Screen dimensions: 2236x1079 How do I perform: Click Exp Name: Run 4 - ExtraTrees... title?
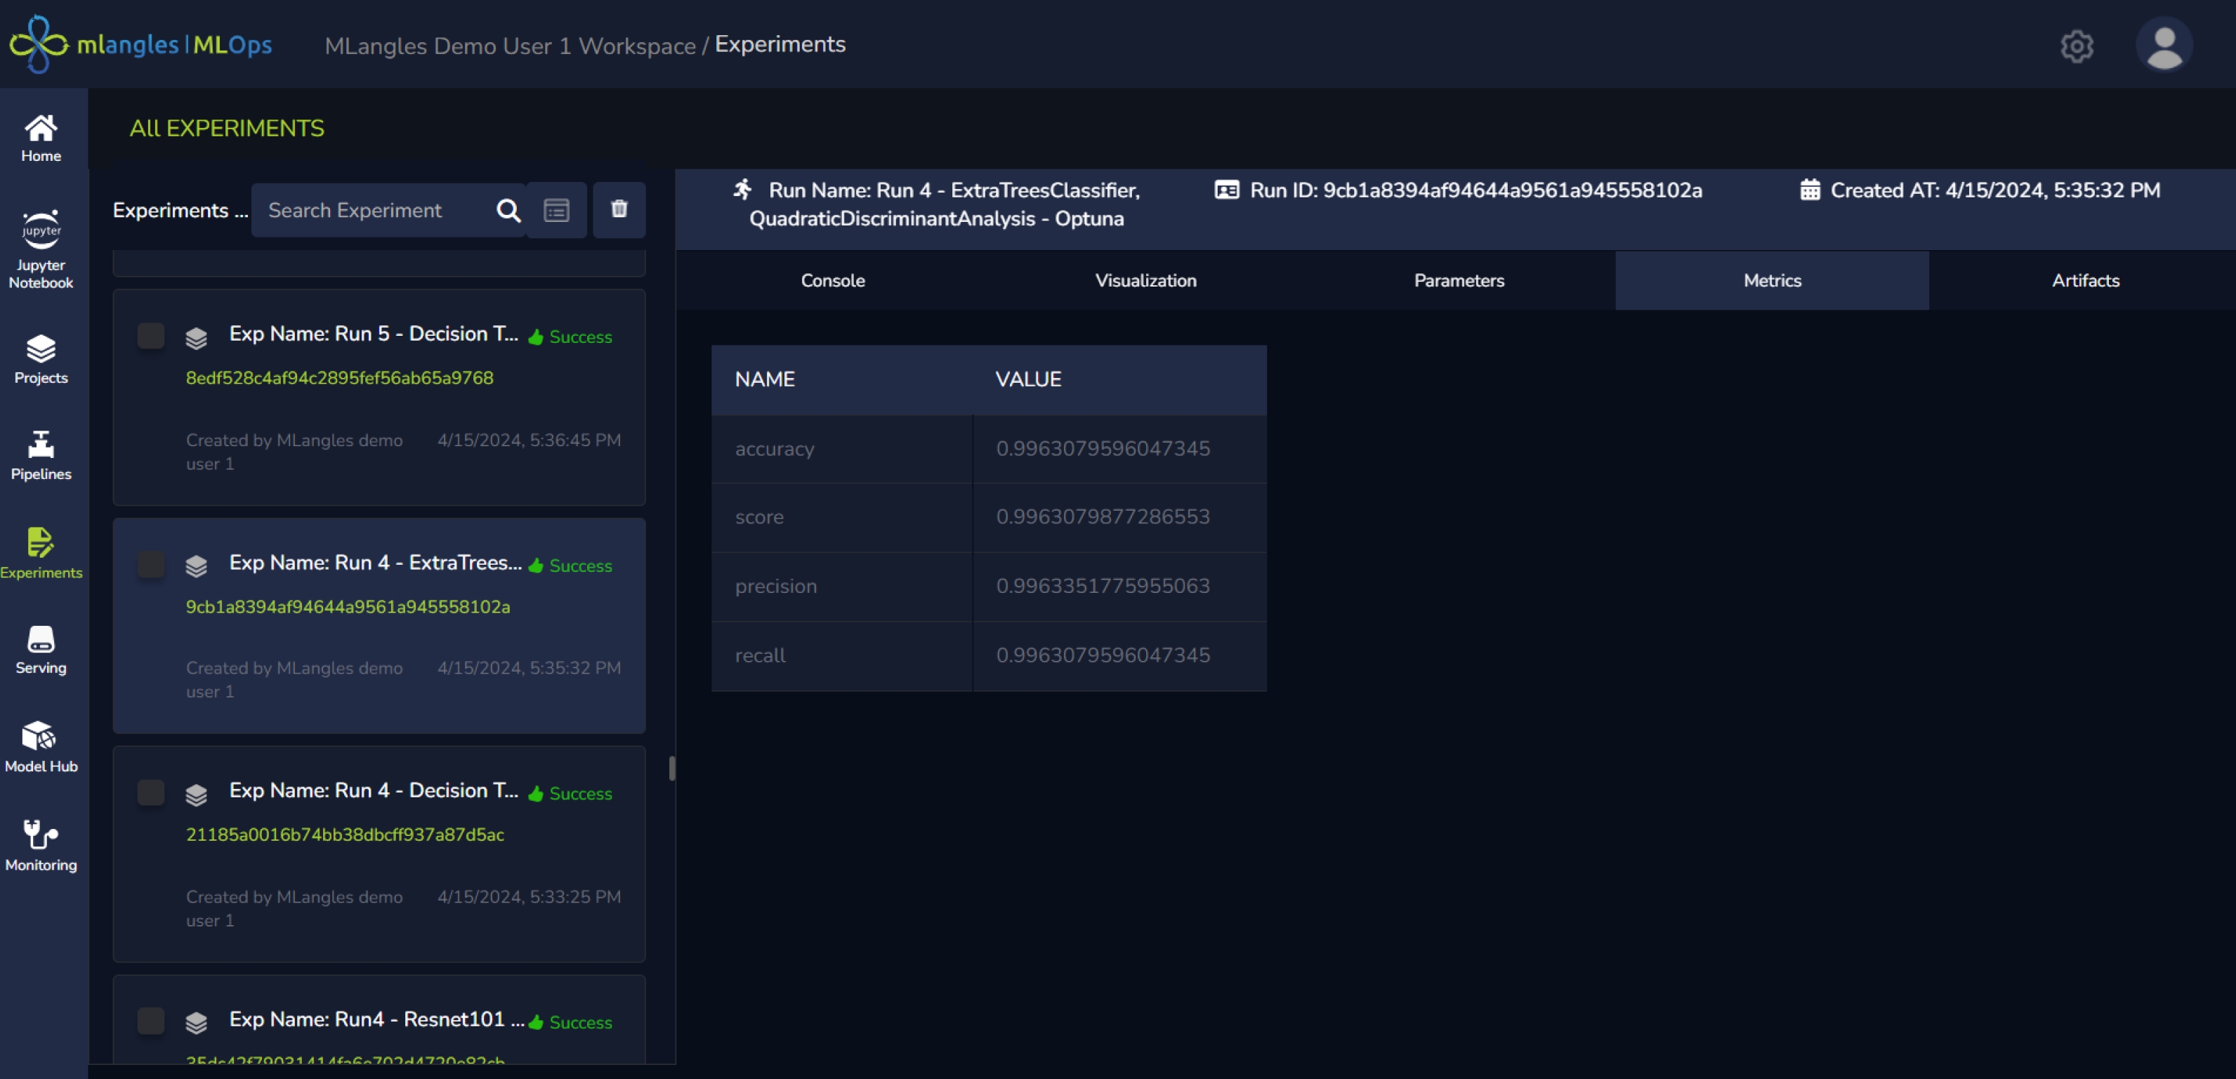pos(375,563)
